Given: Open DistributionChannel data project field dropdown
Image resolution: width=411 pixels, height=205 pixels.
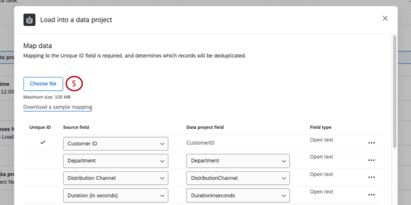Looking at the screenshot, I should 237,178.
